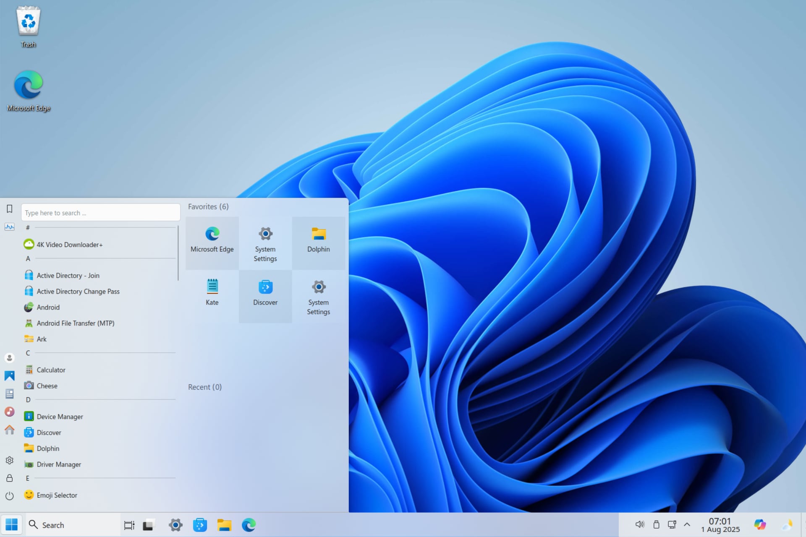Viewport: 806px width, 537px height.
Task: Open Device Manager from the app list
Action: 60,417
